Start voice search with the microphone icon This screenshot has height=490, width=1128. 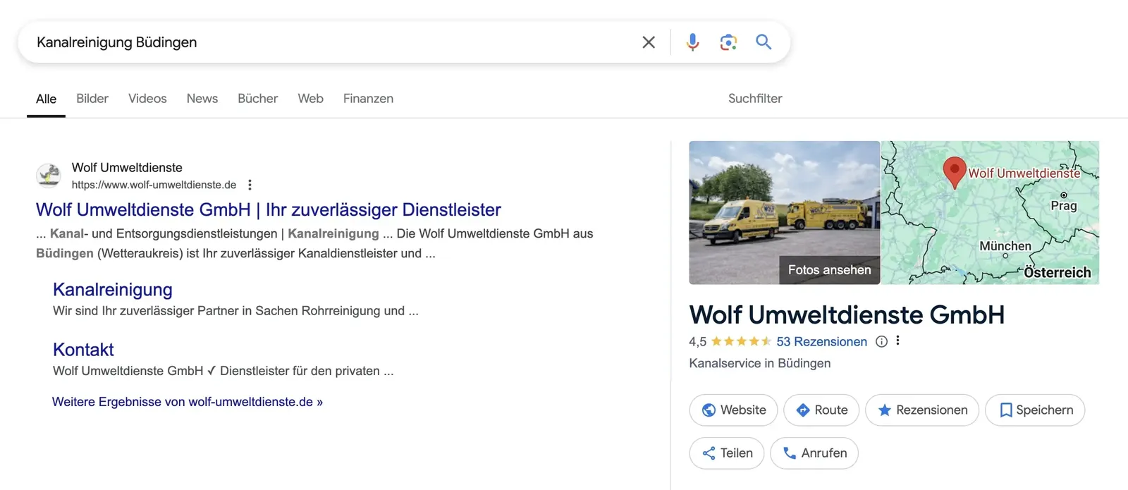693,42
